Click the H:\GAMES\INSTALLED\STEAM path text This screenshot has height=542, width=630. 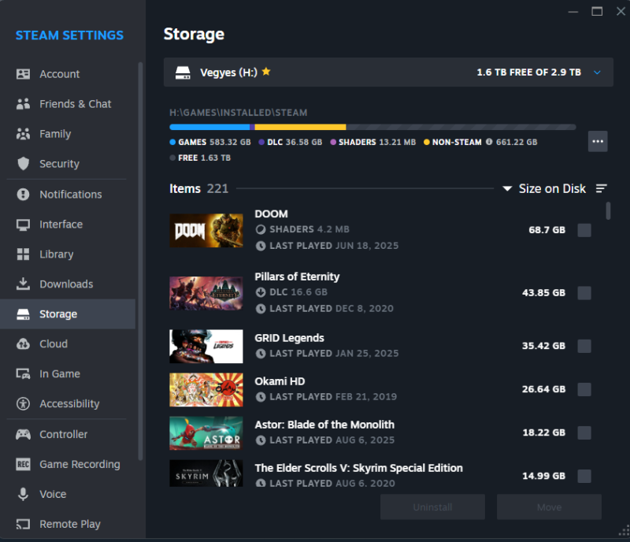[239, 113]
